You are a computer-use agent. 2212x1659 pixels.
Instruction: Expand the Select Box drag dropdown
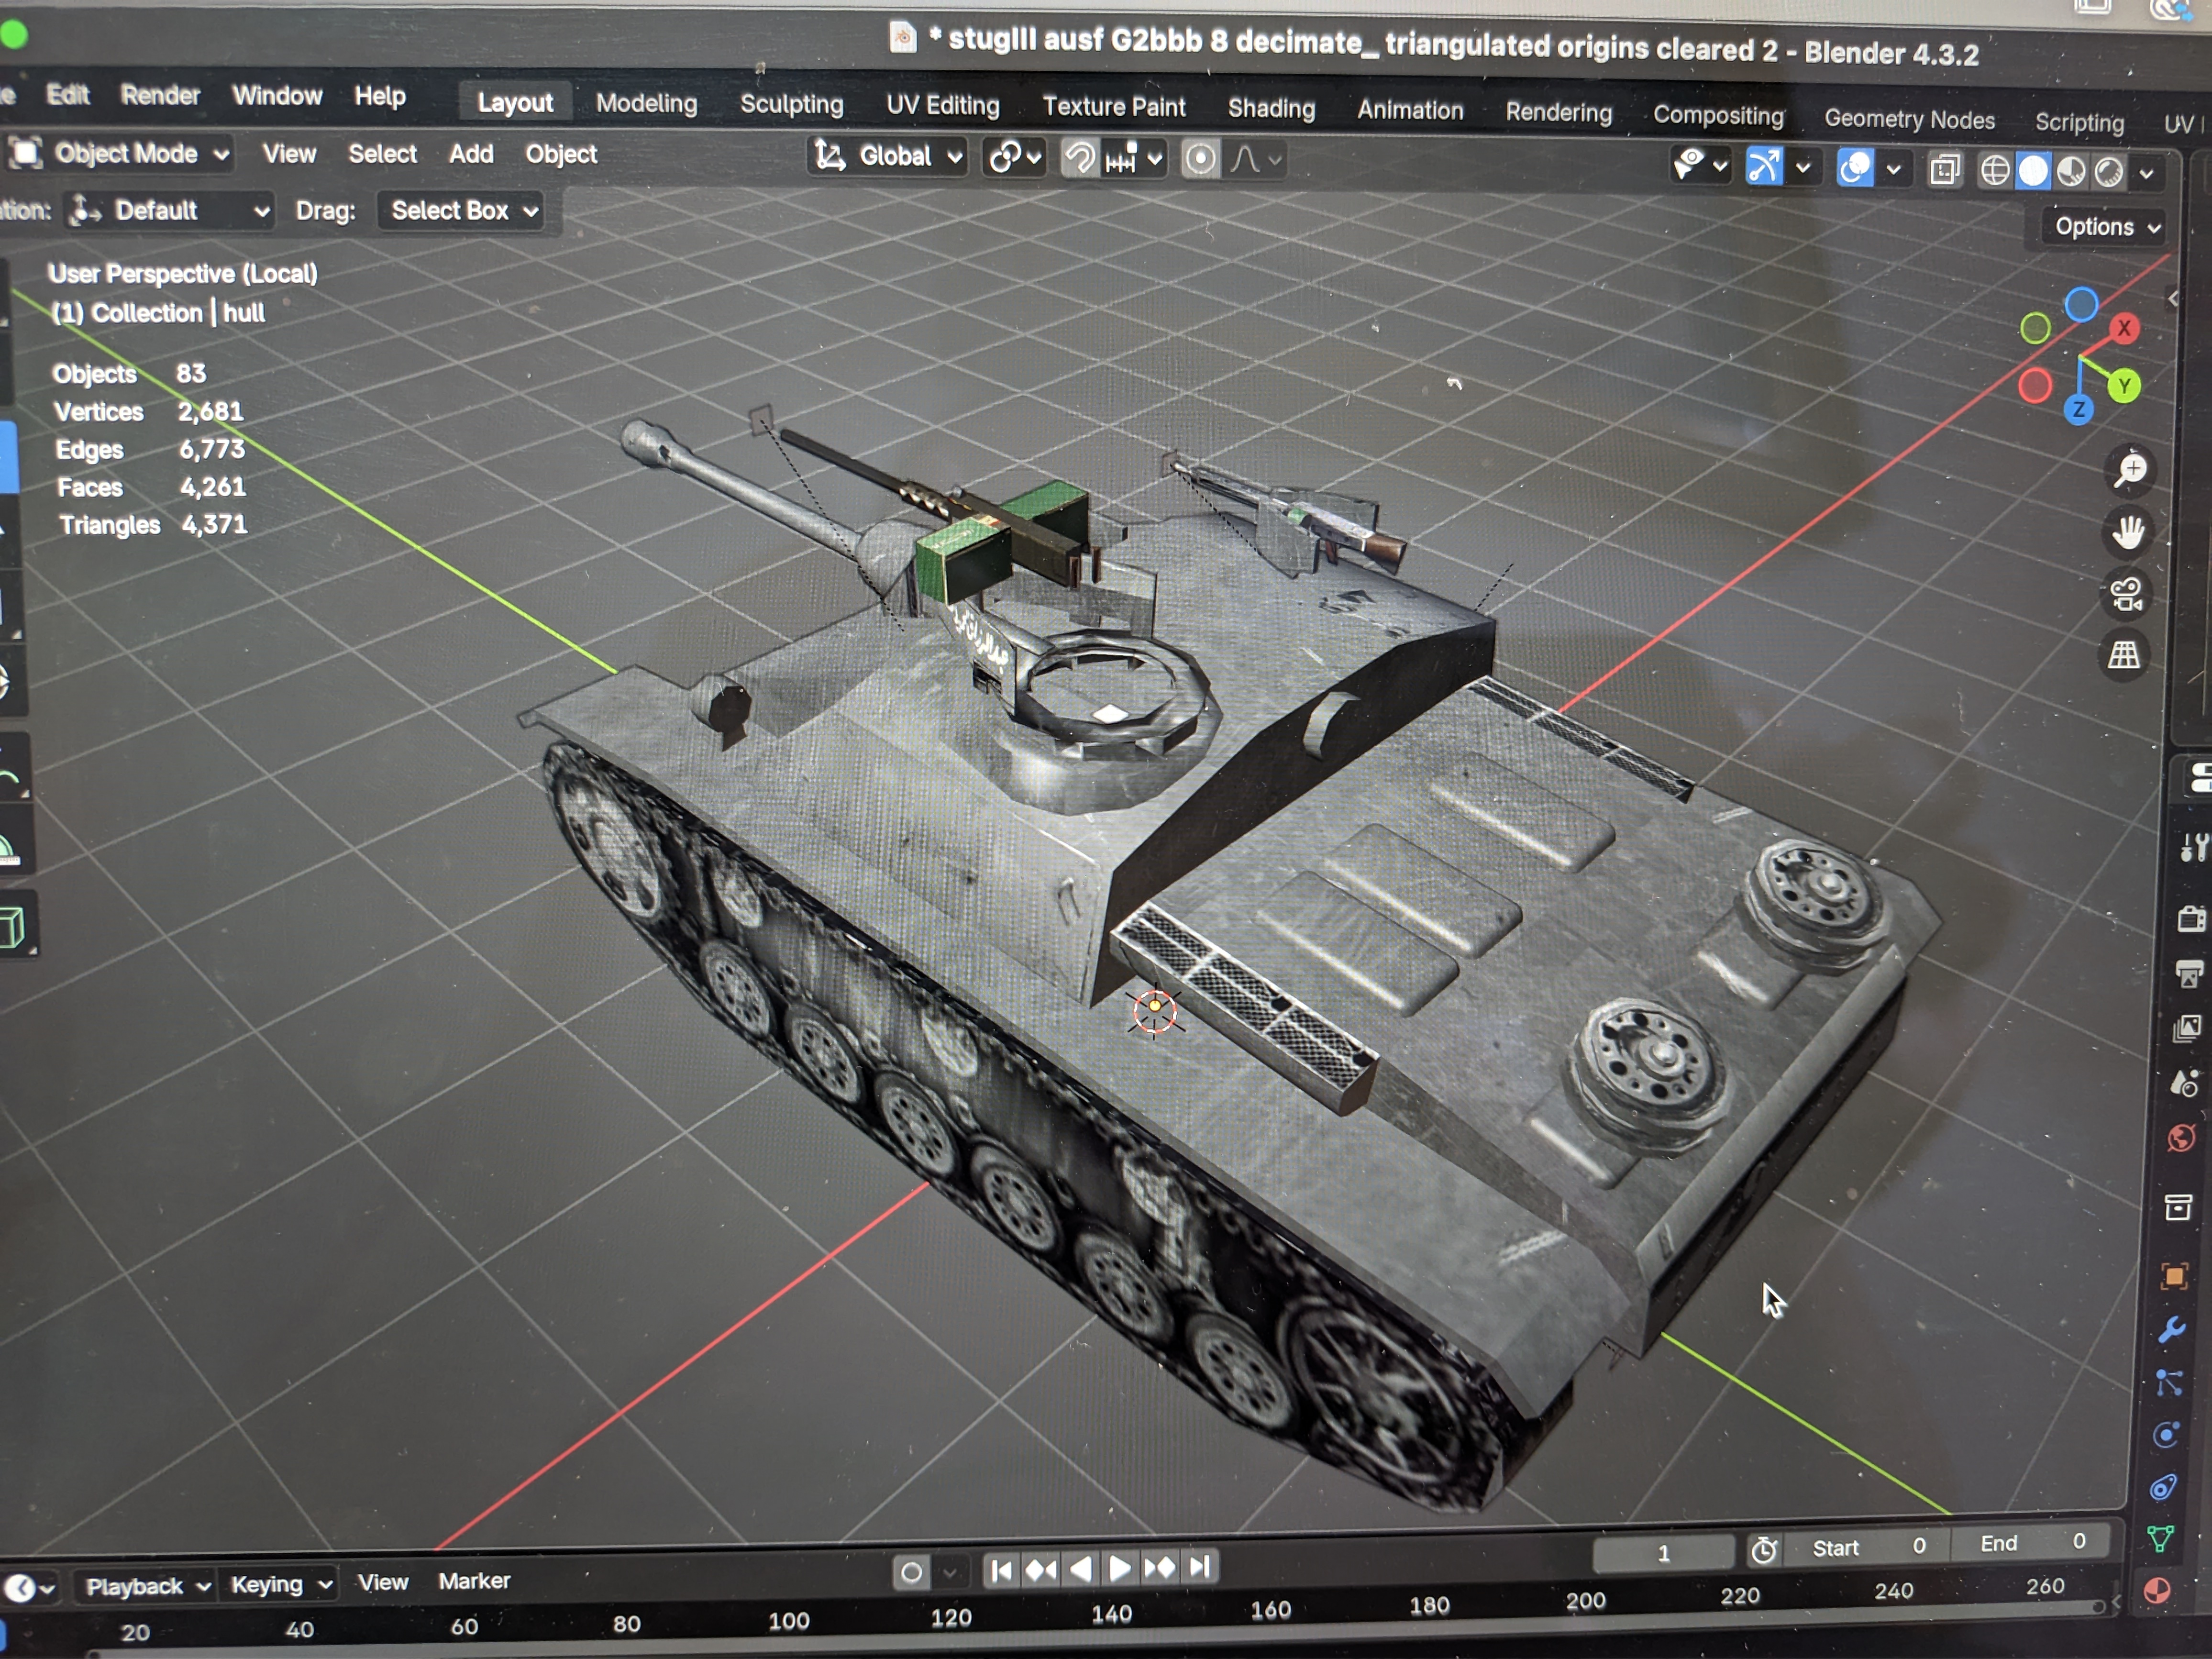[461, 211]
